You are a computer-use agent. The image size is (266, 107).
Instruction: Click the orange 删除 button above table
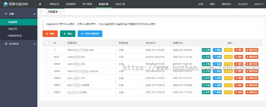tap(50, 34)
